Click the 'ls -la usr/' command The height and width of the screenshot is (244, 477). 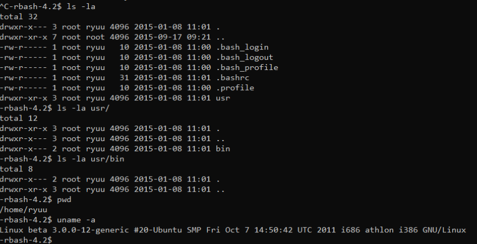click(x=83, y=108)
